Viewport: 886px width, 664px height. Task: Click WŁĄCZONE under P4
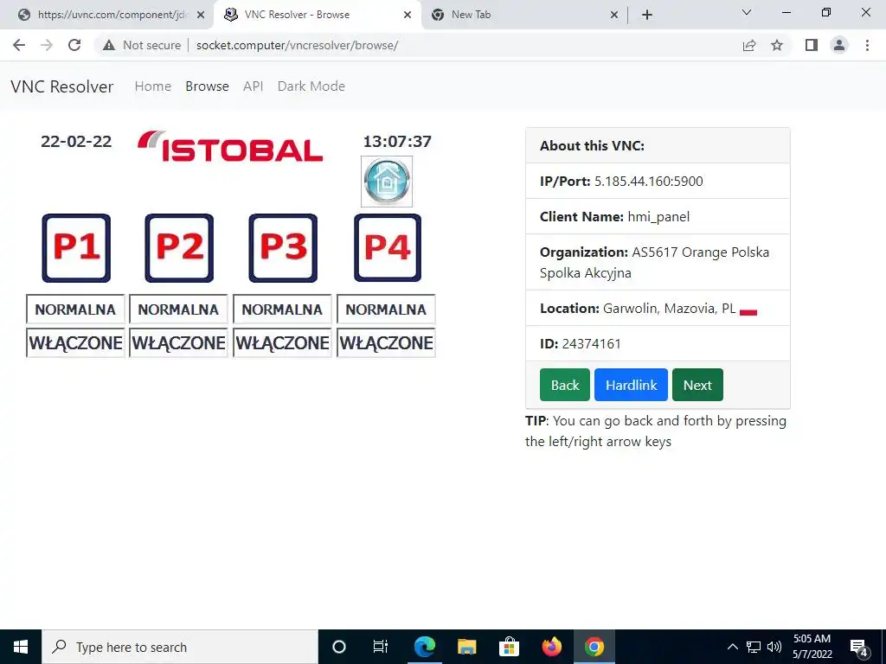(386, 342)
